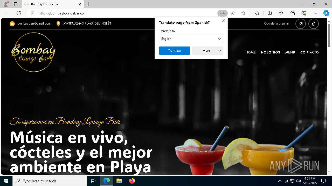Start Read aloud from address bar
This screenshot has height=186, width=332.
pyautogui.click(x=233, y=13)
